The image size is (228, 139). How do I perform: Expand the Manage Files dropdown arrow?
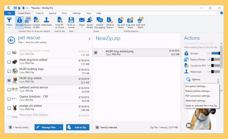click(60, 127)
